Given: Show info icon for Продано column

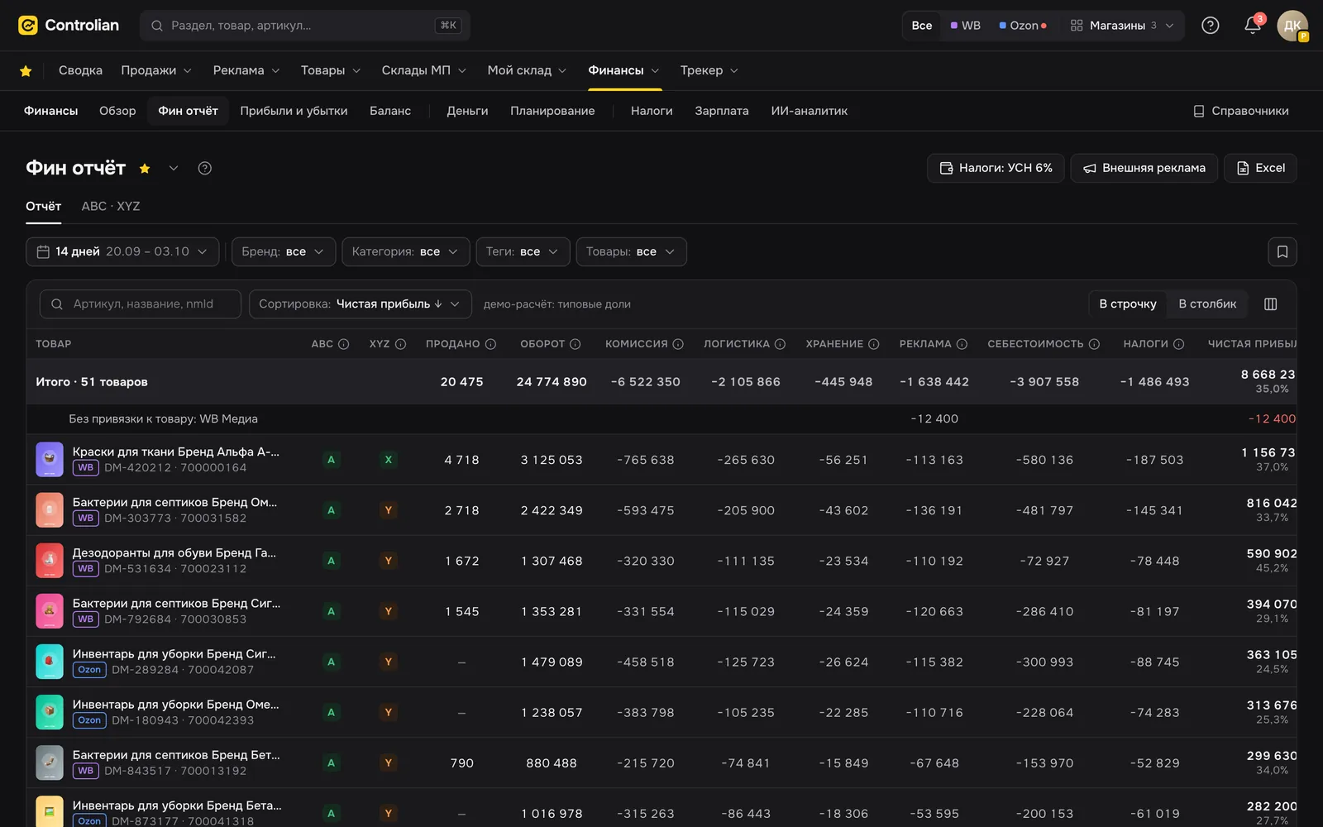Looking at the screenshot, I should click(490, 344).
